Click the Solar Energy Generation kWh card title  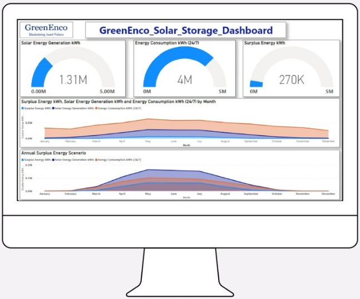coord(48,42)
